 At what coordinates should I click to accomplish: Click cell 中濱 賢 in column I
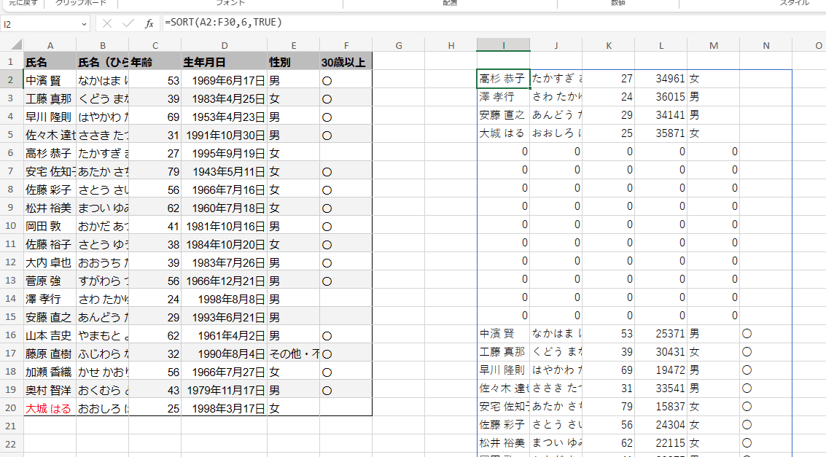click(x=503, y=334)
